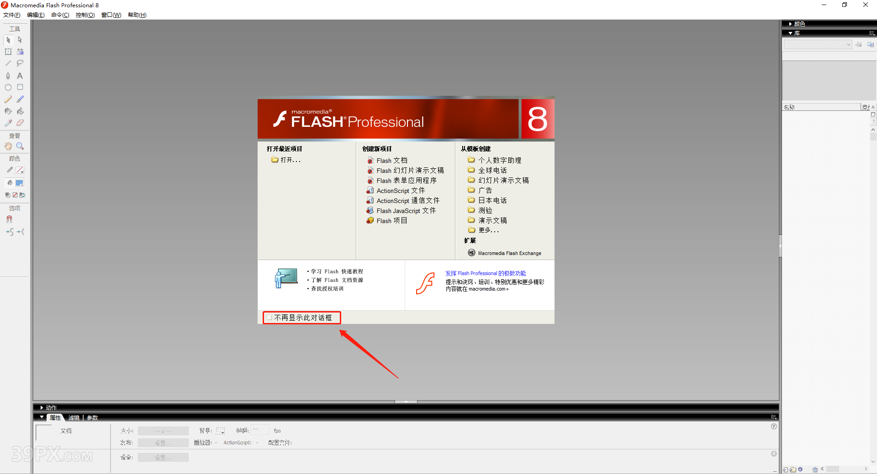Choose the Text tool
This screenshot has width=877, height=474.
[20, 76]
